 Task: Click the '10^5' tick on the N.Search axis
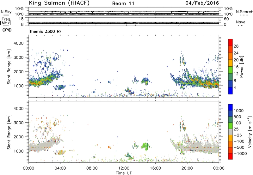pyautogui.click(x=228, y=9)
